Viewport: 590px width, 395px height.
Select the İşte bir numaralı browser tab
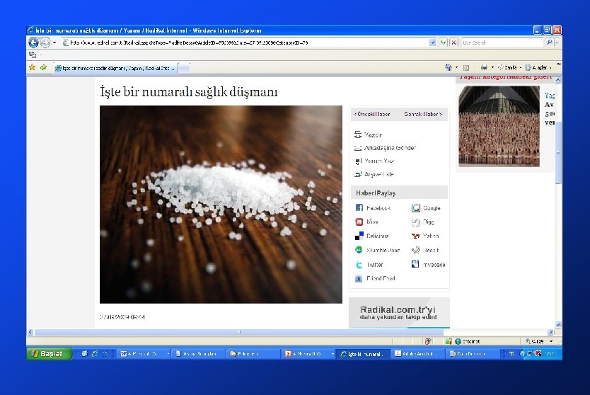click(x=115, y=68)
